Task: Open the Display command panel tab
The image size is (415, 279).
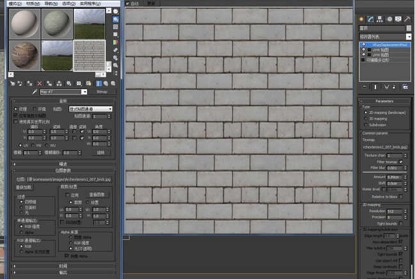Action: coord(398,19)
